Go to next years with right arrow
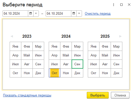134x101 pixels. pos(120,36)
